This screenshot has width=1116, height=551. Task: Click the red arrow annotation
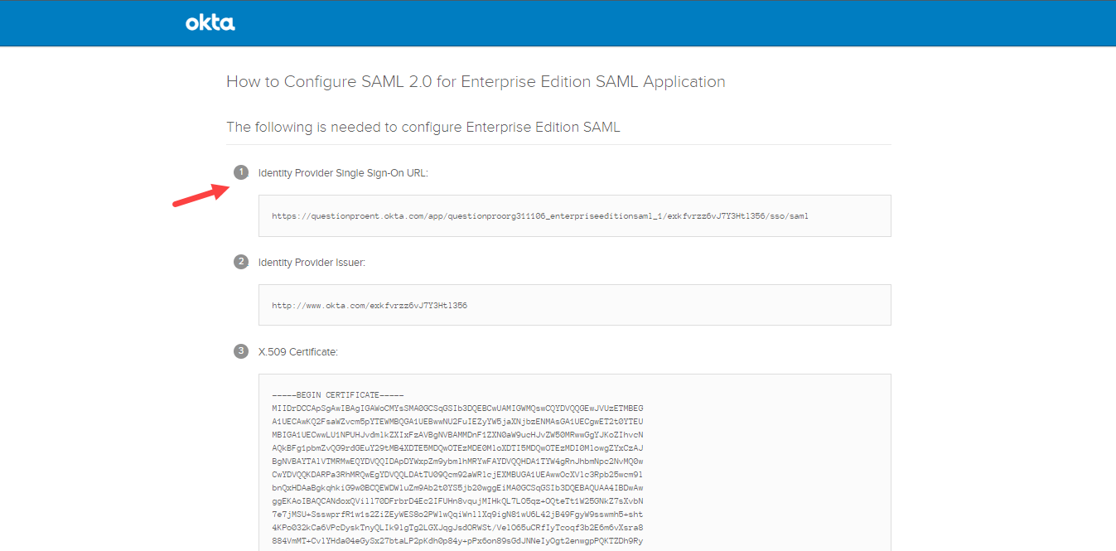pyautogui.click(x=200, y=196)
